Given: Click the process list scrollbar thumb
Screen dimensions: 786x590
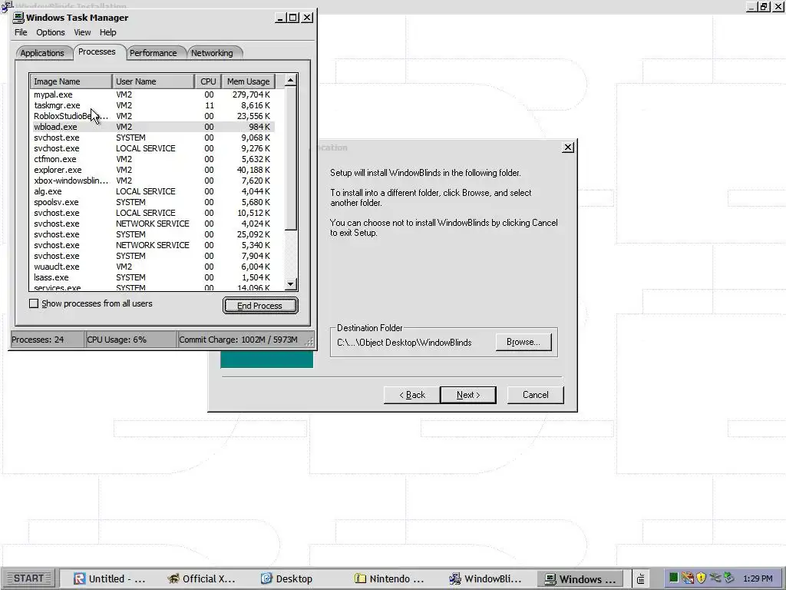Looking at the screenshot, I should coord(291,158).
